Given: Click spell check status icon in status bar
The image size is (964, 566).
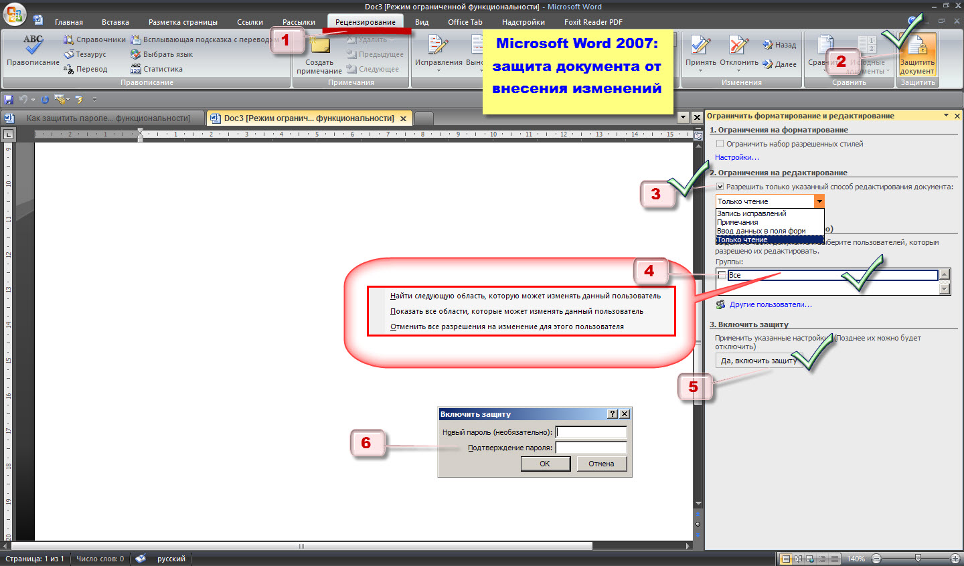Looking at the screenshot, I should click(x=141, y=559).
